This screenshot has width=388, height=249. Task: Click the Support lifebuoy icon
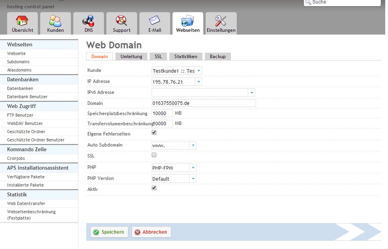121,21
